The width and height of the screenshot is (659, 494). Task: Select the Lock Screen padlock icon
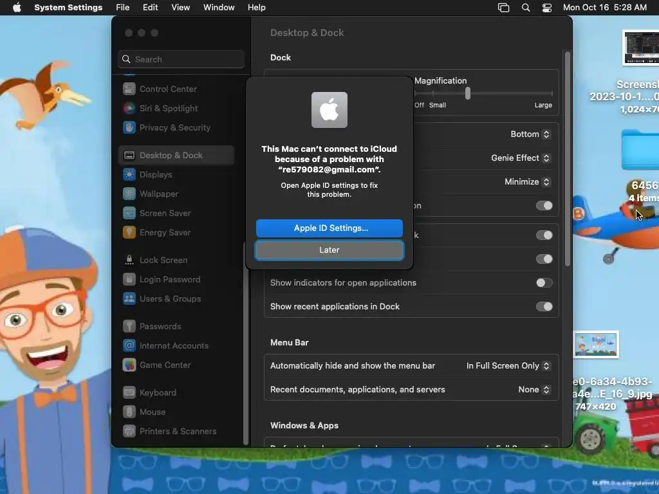129,260
